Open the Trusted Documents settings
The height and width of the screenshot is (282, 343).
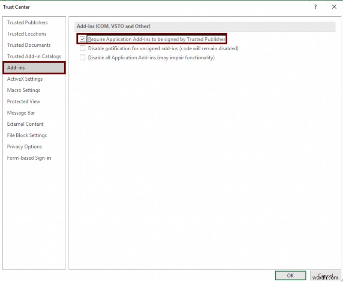tap(28, 45)
